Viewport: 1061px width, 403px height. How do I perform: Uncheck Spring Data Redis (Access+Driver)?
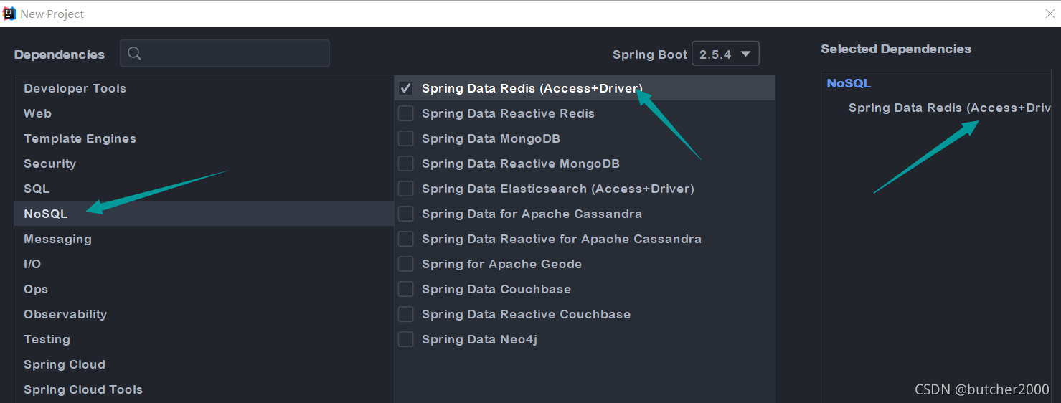point(406,88)
